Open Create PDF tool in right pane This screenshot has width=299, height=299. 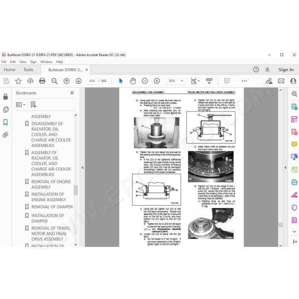294,132
